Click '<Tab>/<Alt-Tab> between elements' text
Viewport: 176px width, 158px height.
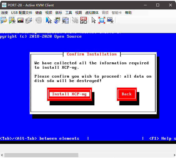click(40, 138)
